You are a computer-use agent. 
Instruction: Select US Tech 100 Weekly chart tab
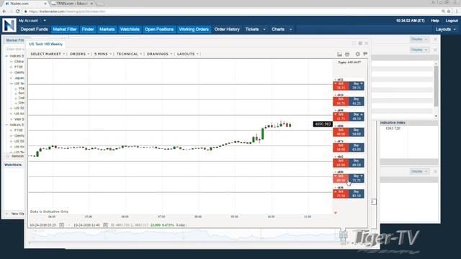point(45,44)
